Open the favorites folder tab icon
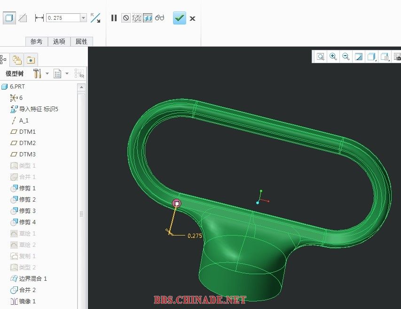This screenshot has height=309, width=401. click(x=31, y=60)
